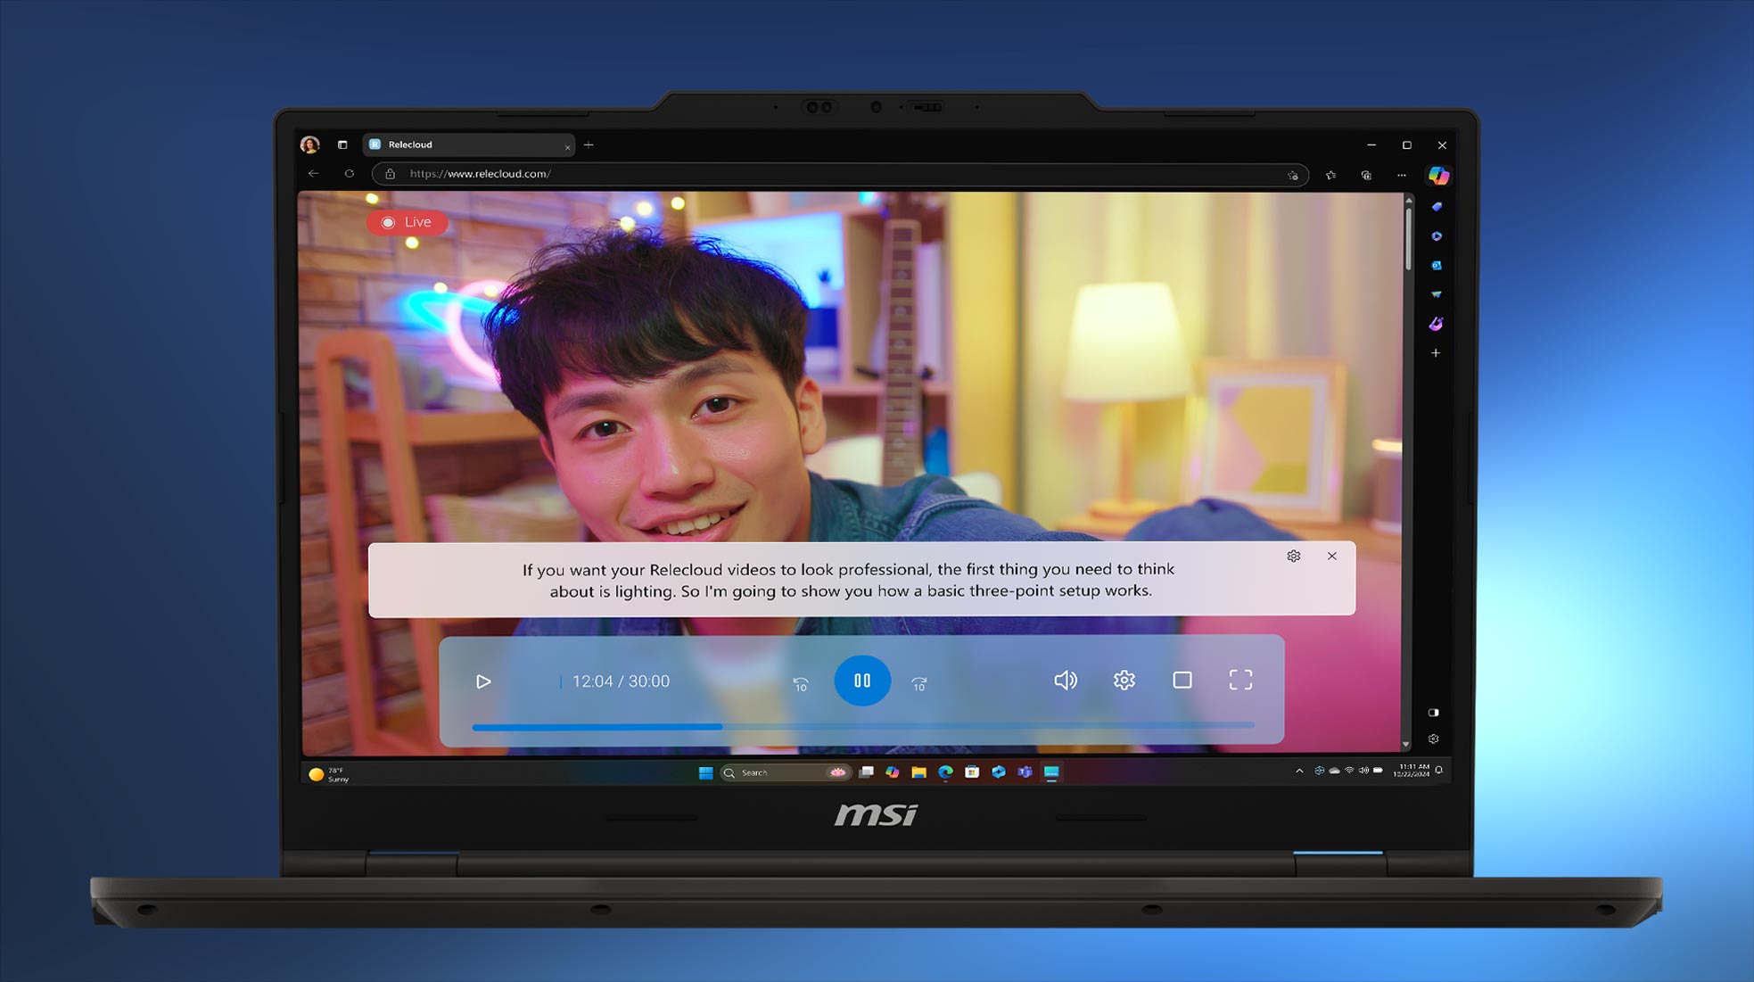
Task: Skip back 10 seconds in the video
Action: tap(800, 683)
